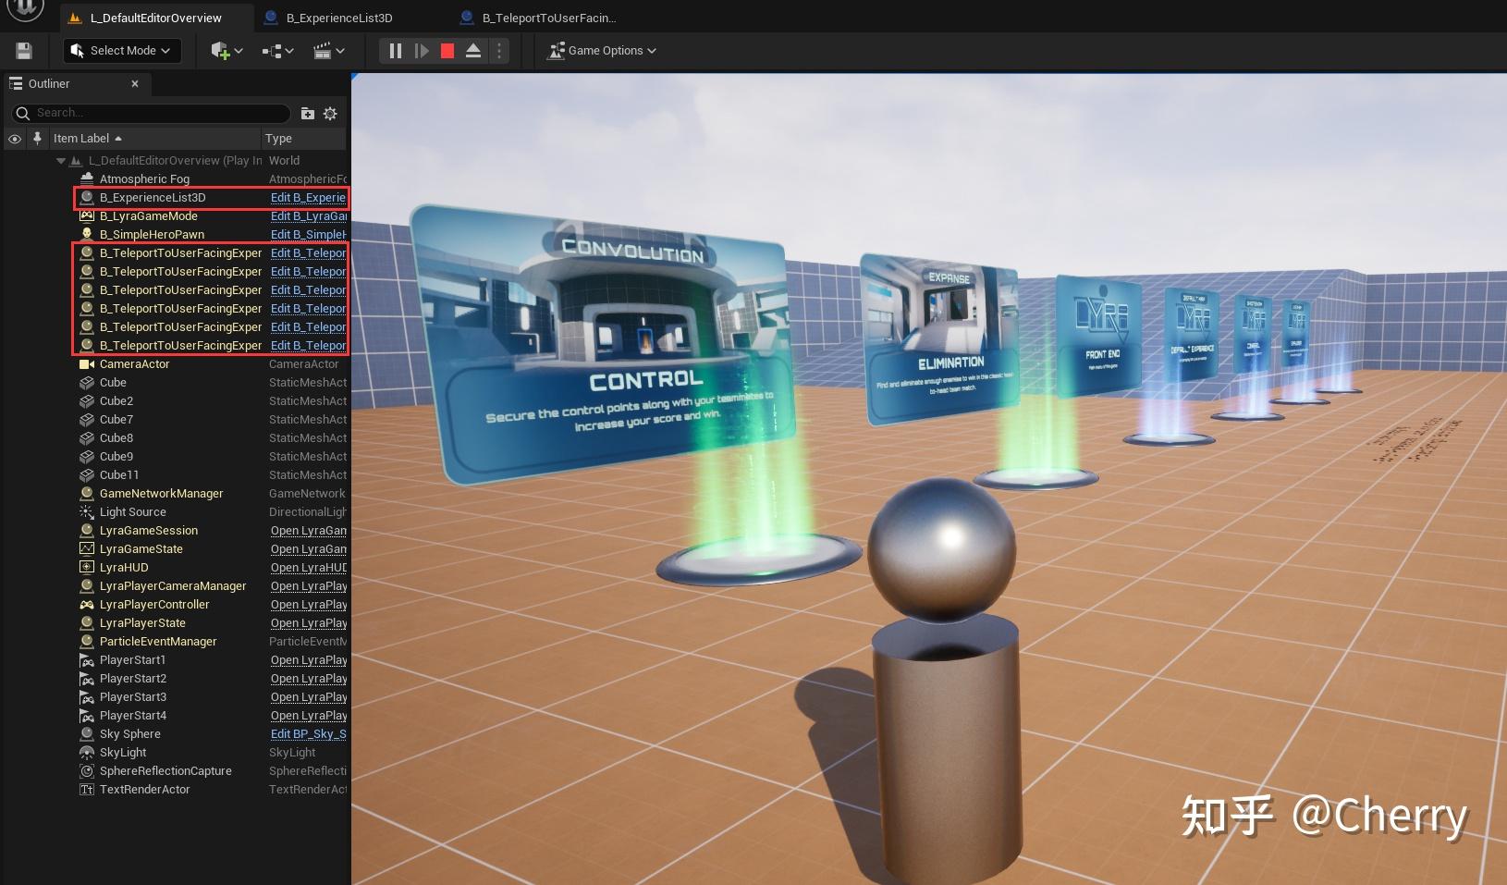
Task: Select Cube11 in the Outliner
Action: (x=119, y=475)
